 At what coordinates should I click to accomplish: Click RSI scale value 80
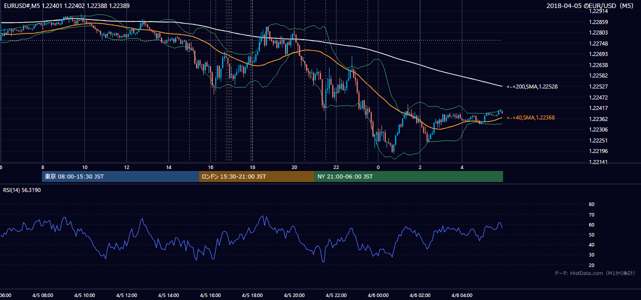pyautogui.click(x=591, y=204)
